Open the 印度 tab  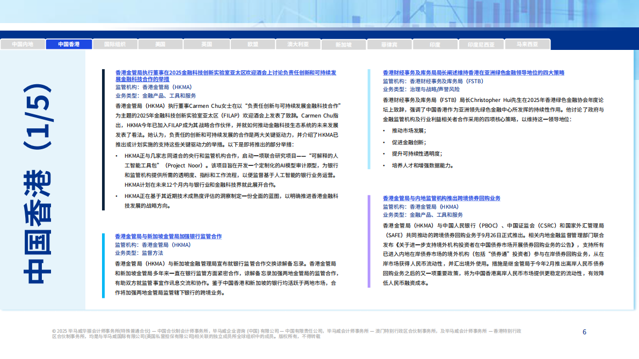point(435,45)
